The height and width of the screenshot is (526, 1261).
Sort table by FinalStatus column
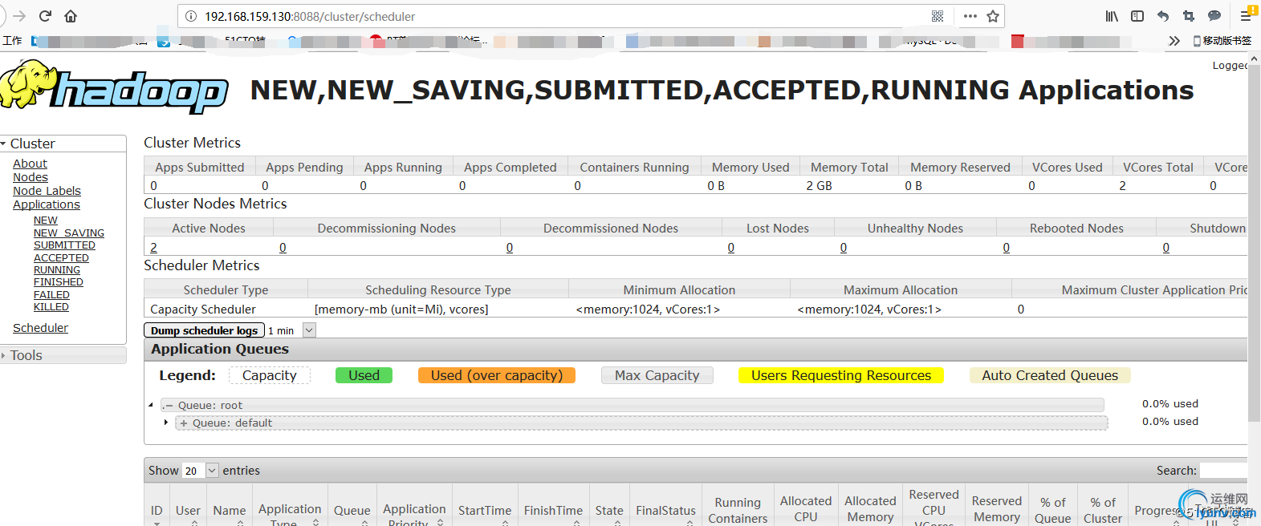tap(665, 511)
